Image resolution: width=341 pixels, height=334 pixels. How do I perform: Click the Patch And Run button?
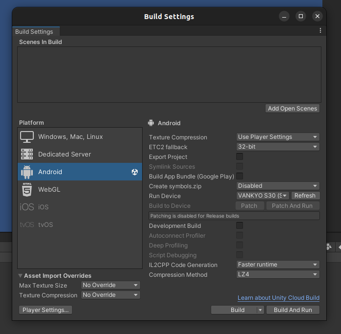292,206
